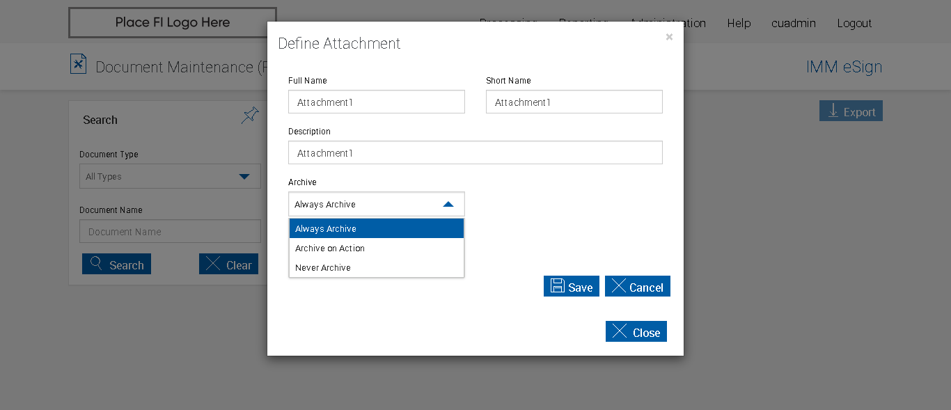Viewport: 951px width, 410px height.
Task: Cancel the attachment changes
Action: coord(637,287)
